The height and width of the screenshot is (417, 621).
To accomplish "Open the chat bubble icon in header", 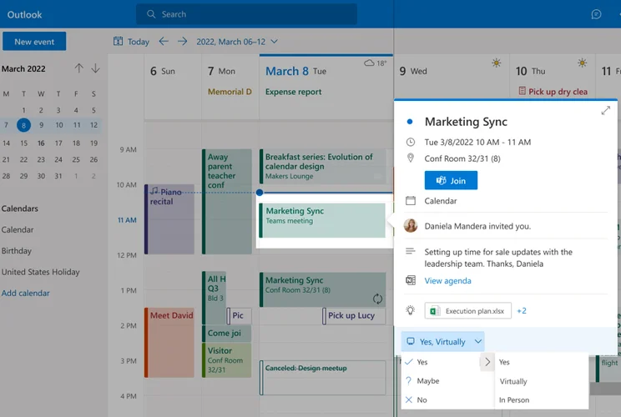I will tap(596, 14).
